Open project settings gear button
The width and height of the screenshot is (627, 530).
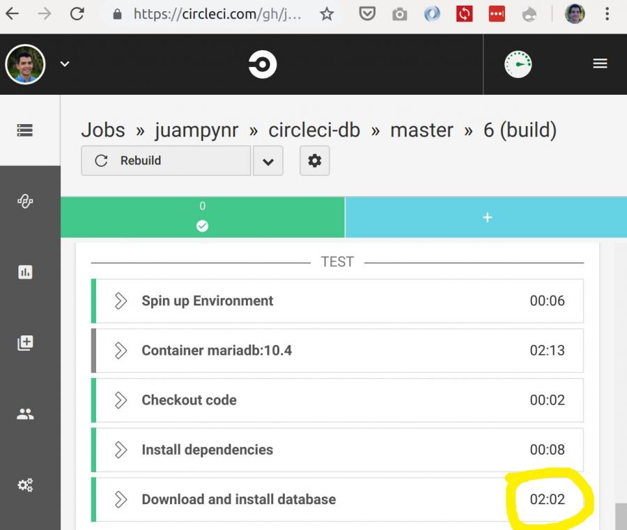tap(315, 160)
